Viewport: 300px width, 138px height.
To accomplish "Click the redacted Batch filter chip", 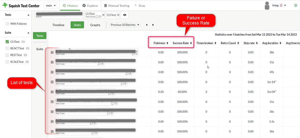I will click(x=59, y=15).
